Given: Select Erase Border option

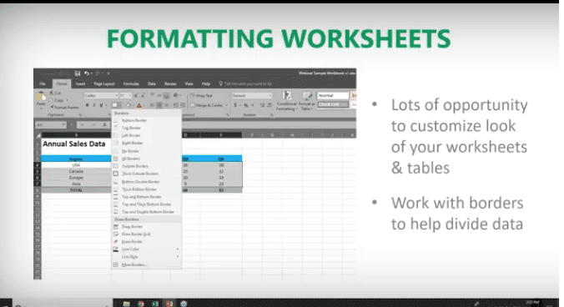Looking at the screenshot, I should click(x=146, y=242).
